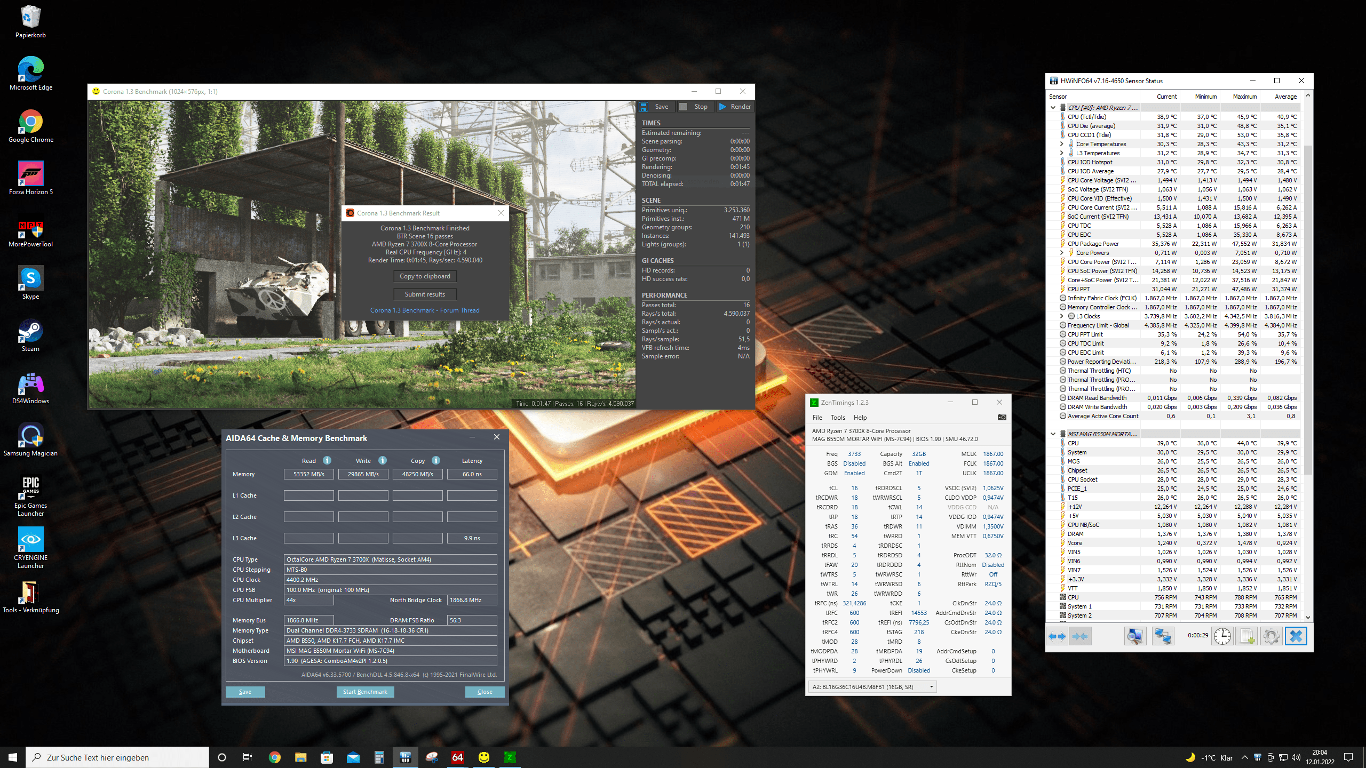Click HWiNFO Current column header
This screenshot has width=1366, height=768.
(x=1160, y=97)
